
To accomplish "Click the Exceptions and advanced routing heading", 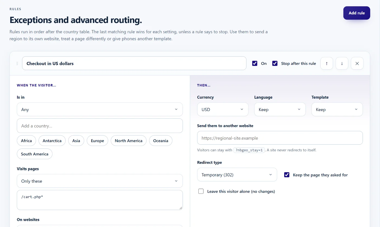I will (76, 20).
